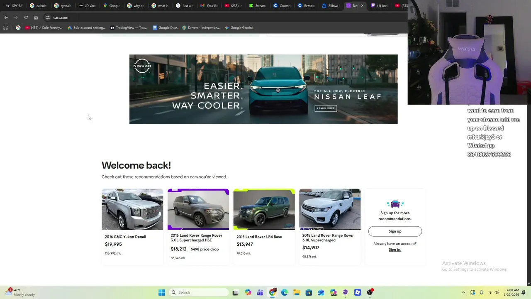Click Learn More on Nissan Leaf ad
Image resolution: width=531 pixels, height=299 pixels.
click(326, 108)
